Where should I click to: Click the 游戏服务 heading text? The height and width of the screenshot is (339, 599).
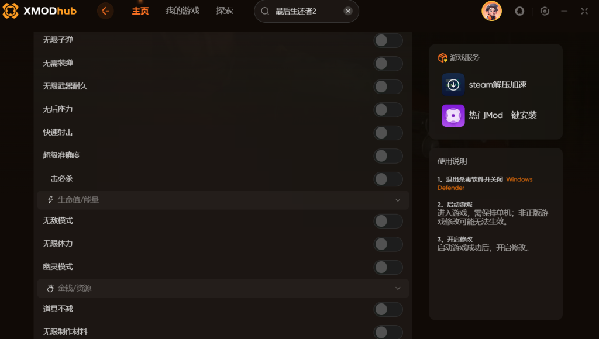pos(464,58)
